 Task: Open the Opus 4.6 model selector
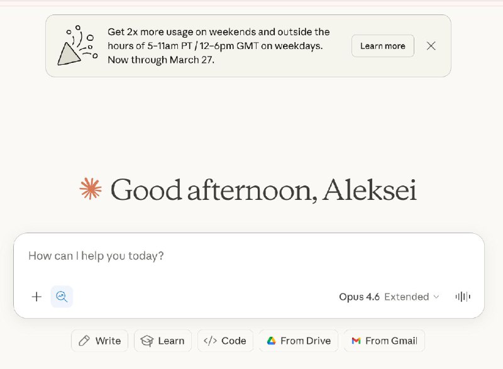[x=359, y=297]
